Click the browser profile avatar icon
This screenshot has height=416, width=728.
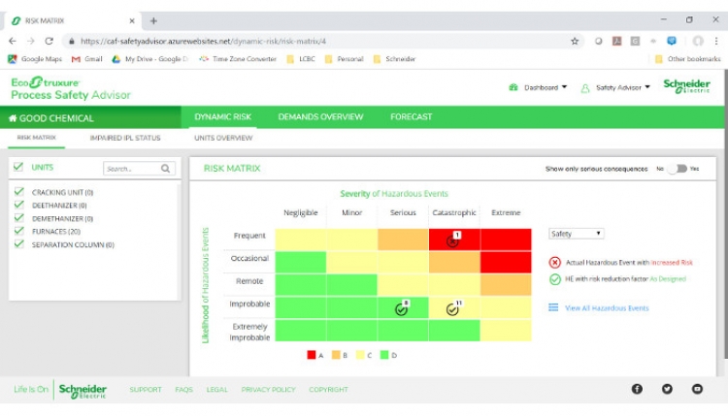698,41
